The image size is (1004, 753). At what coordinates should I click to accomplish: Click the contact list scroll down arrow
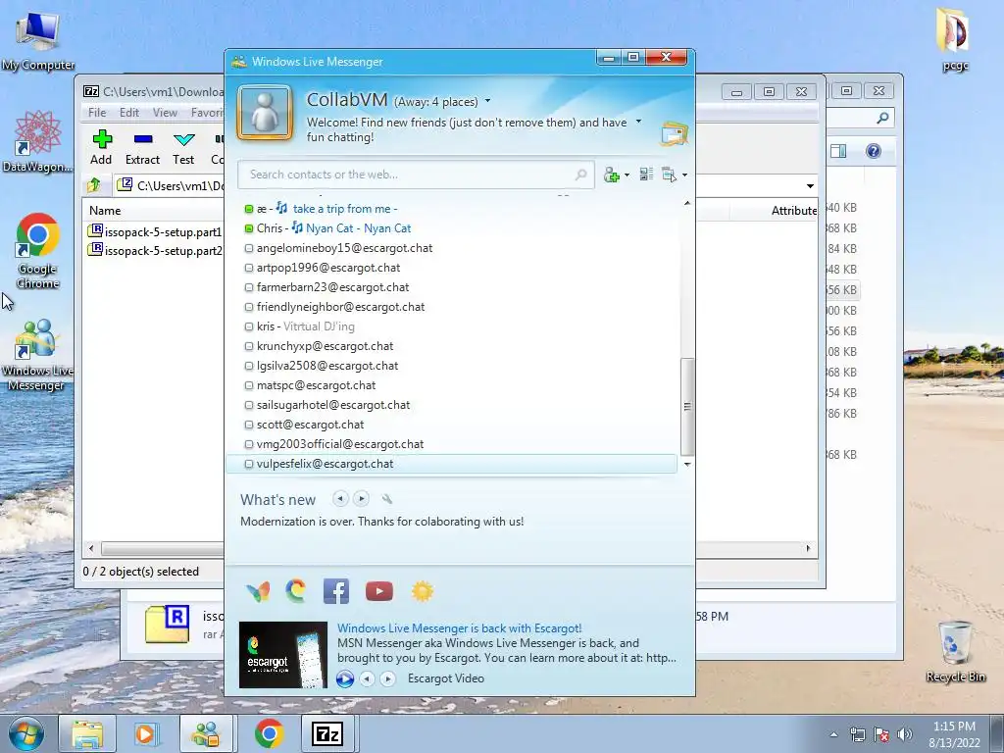click(687, 464)
